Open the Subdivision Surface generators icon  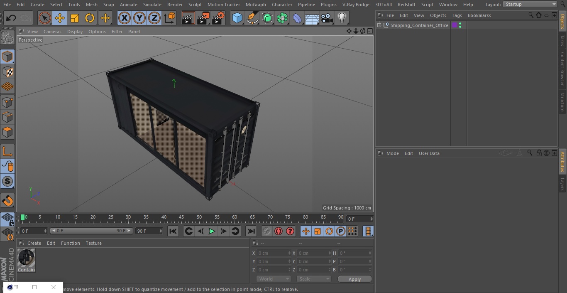click(267, 18)
